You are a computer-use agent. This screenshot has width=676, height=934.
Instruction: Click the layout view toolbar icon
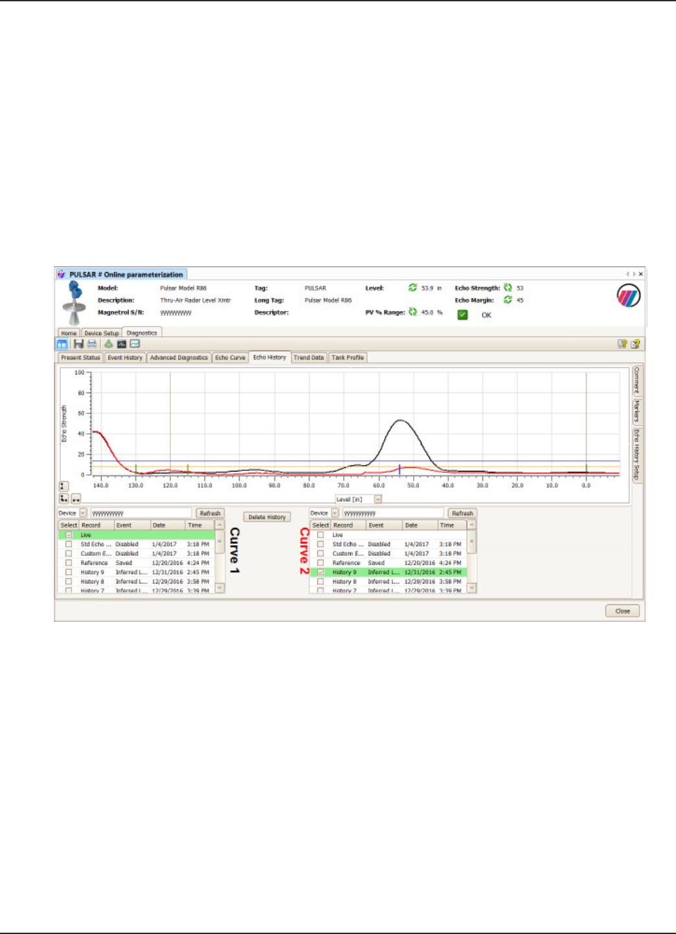pyautogui.click(x=62, y=344)
